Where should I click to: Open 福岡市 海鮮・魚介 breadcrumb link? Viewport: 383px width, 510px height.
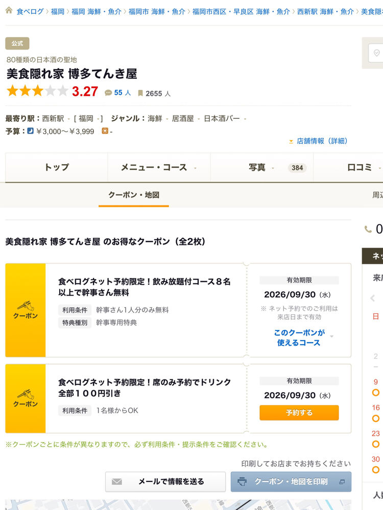[x=157, y=12]
